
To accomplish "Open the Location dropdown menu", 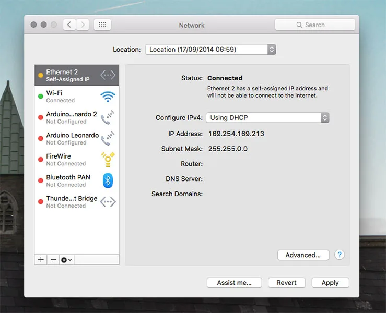I will point(210,50).
